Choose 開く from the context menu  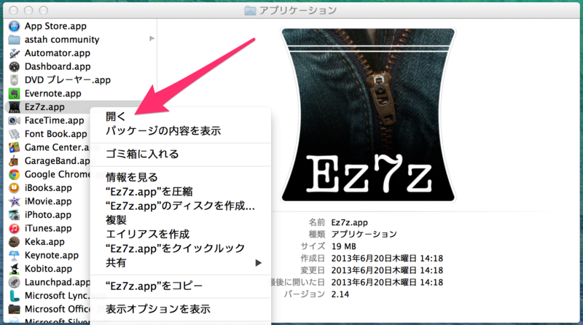[116, 117]
